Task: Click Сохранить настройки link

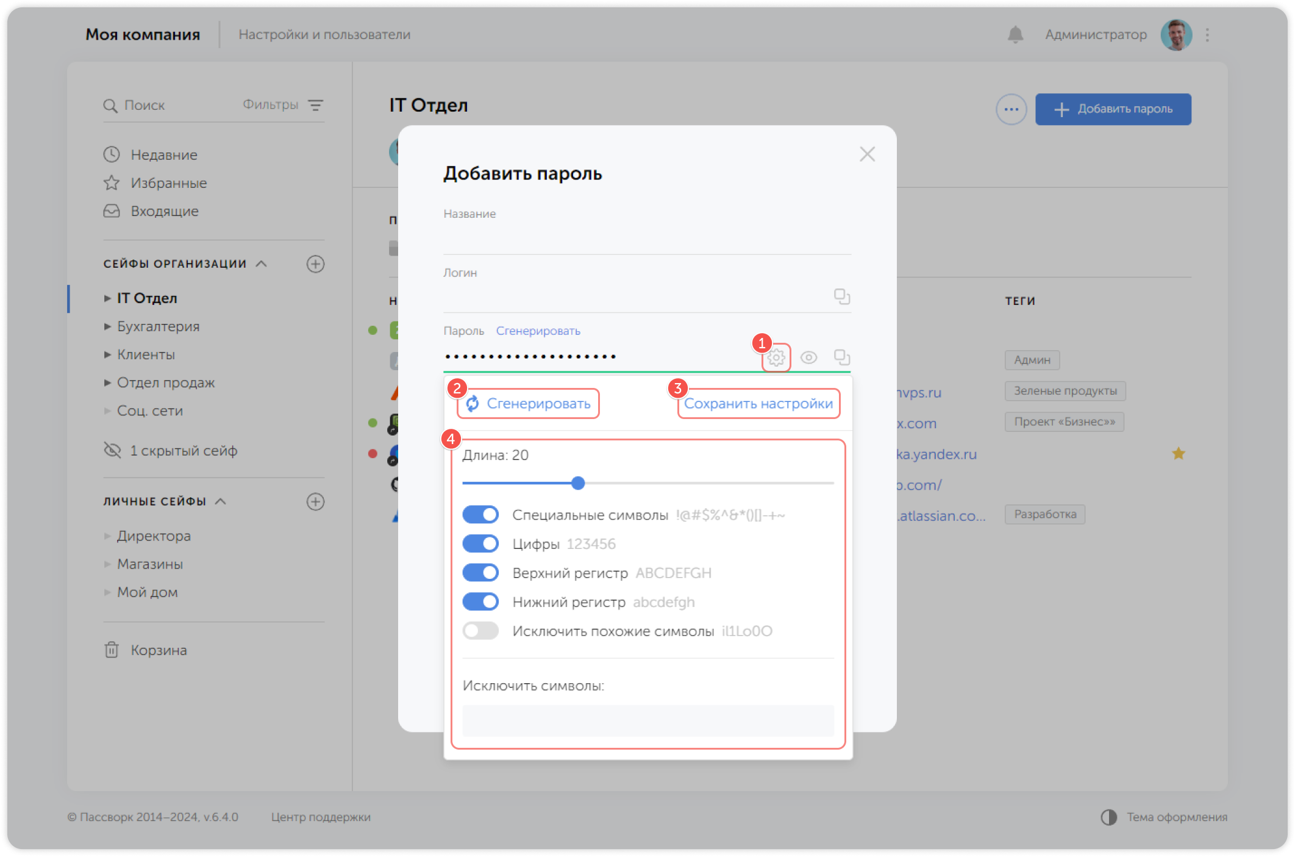Action: coord(758,404)
